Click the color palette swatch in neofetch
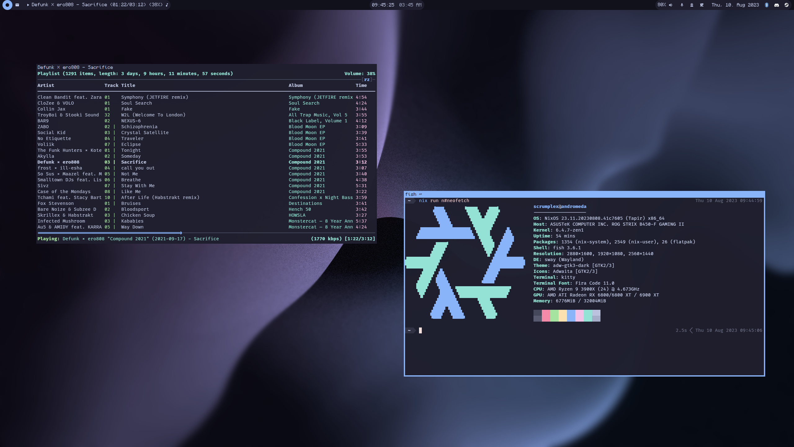The height and width of the screenshot is (447, 794). (x=567, y=315)
